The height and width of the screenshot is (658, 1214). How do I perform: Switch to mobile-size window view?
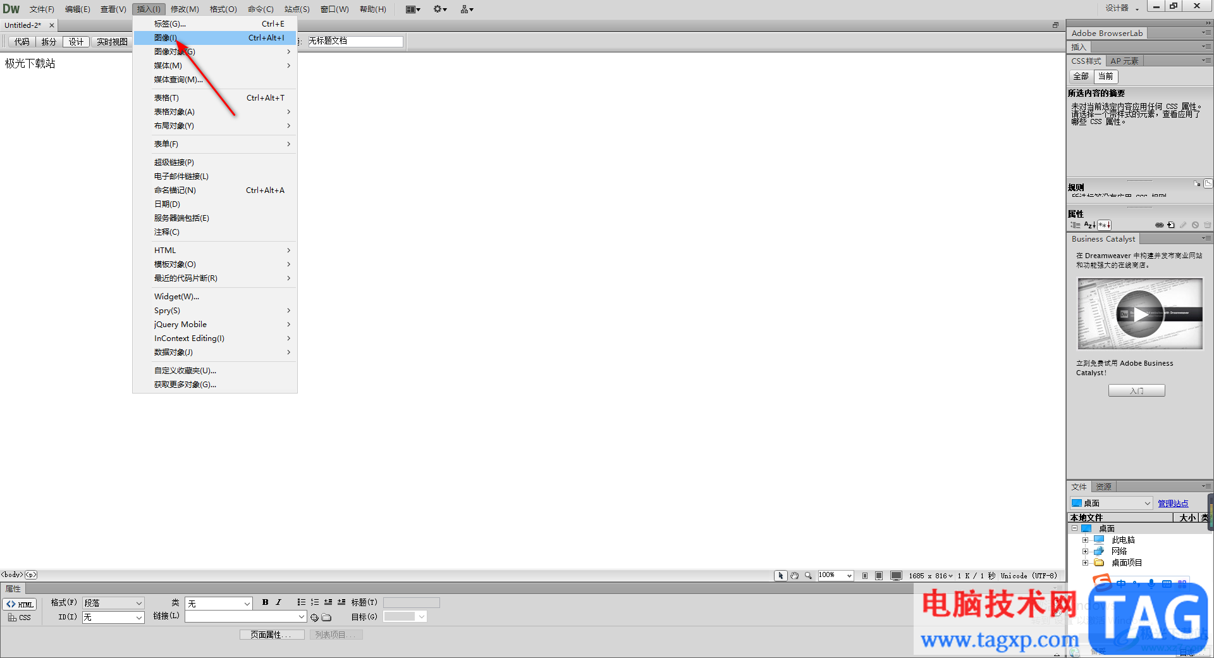tap(865, 576)
